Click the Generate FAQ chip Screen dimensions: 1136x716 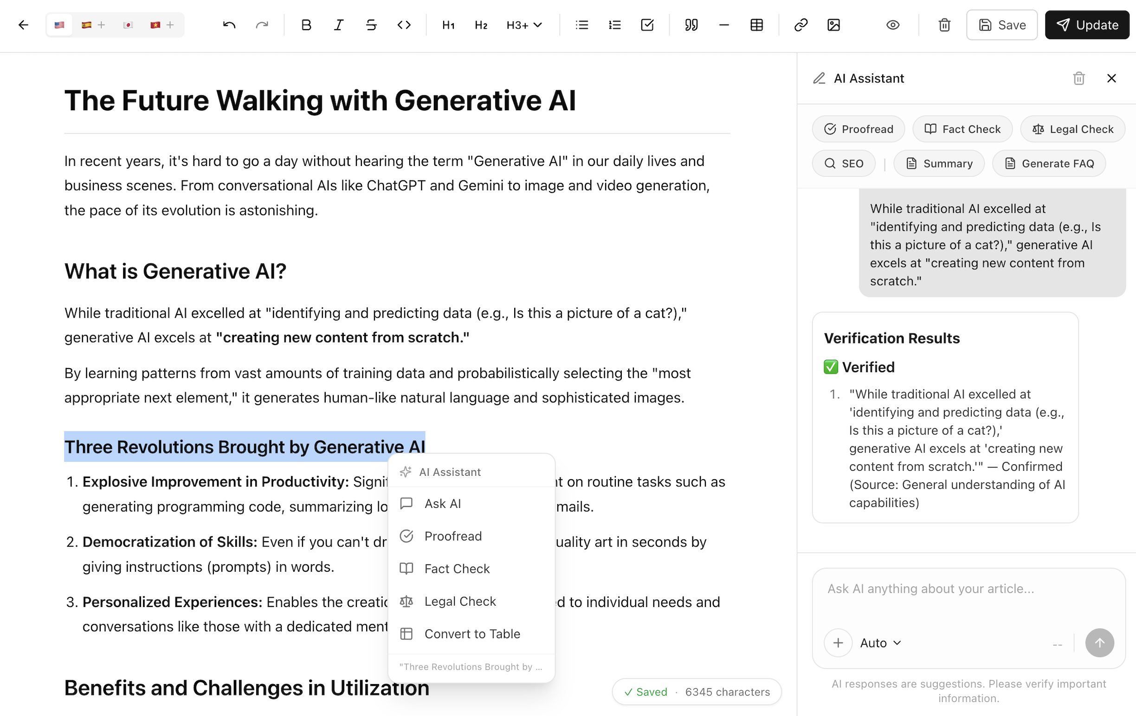pos(1049,164)
